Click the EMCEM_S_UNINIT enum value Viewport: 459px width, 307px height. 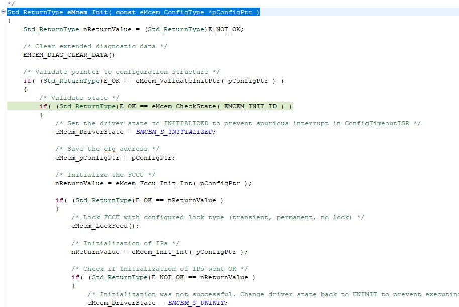pyautogui.click(x=196, y=303)
